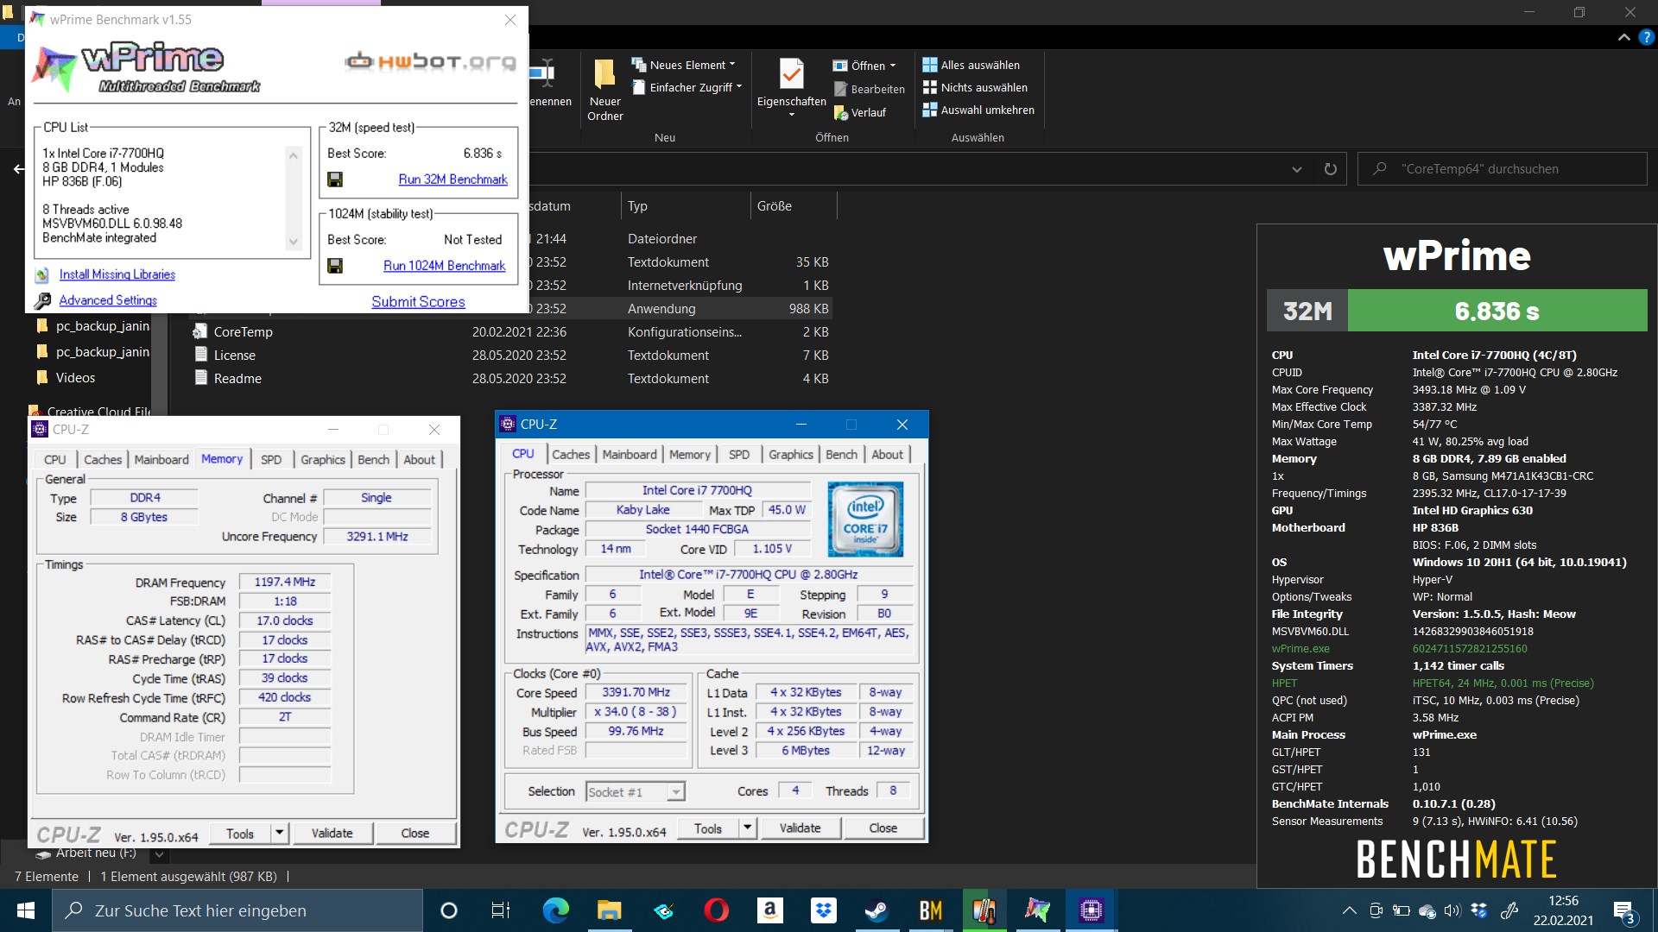Open Explorer help question mark
1658x932 pixels.
1647,37
